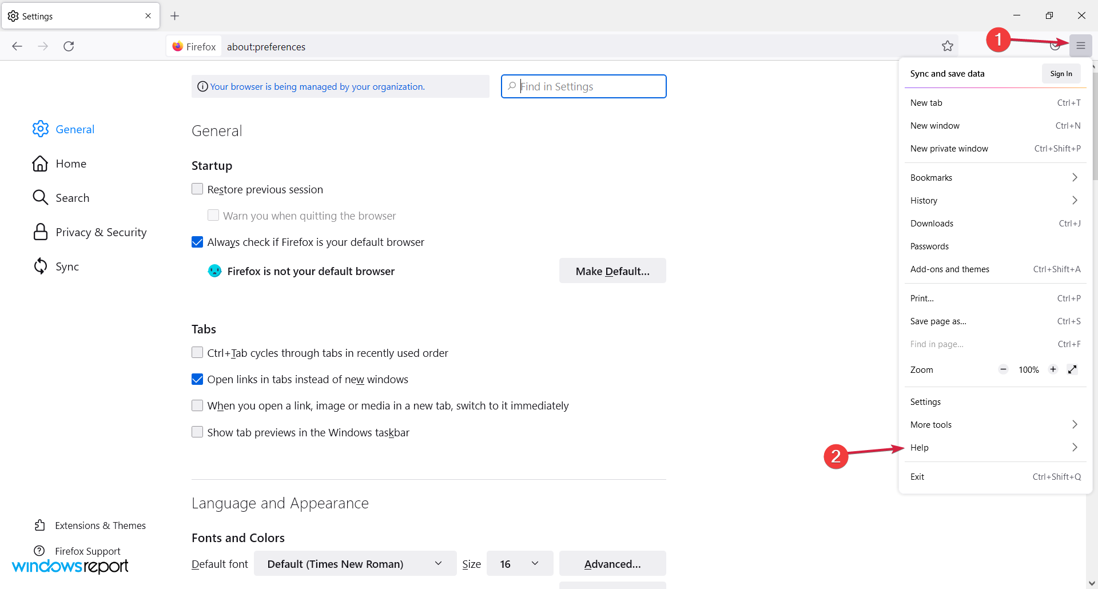
Task: Click Extensions & Themes puzzle icon
Action: pyautogui.click(x=39, y=525)
